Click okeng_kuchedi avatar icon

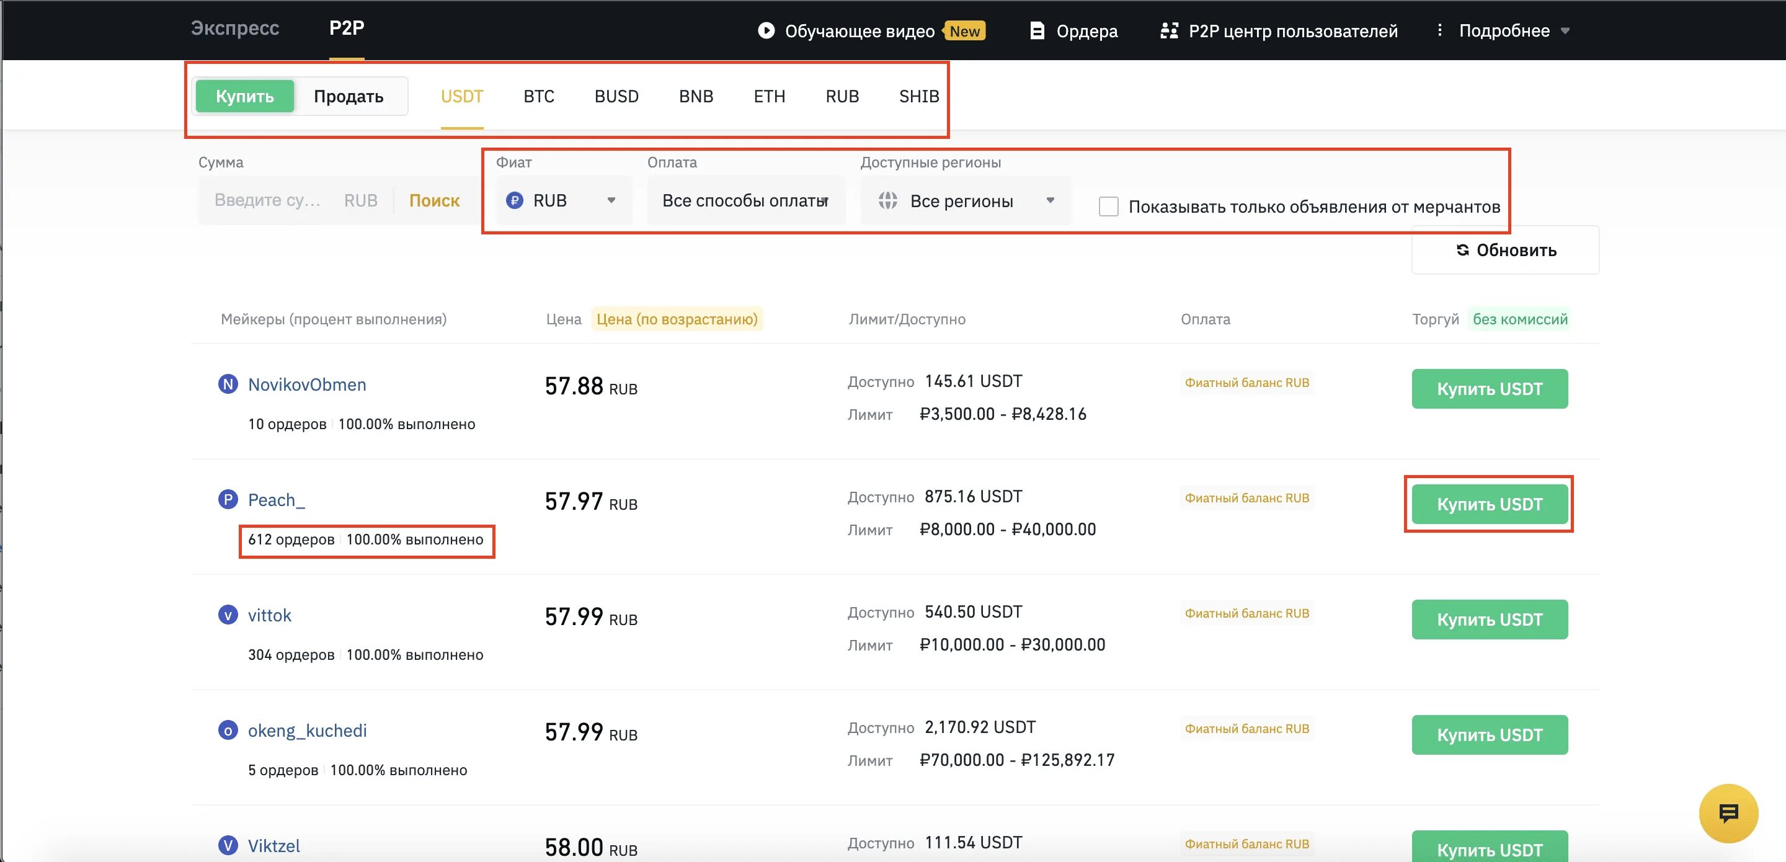pos(228,731)
